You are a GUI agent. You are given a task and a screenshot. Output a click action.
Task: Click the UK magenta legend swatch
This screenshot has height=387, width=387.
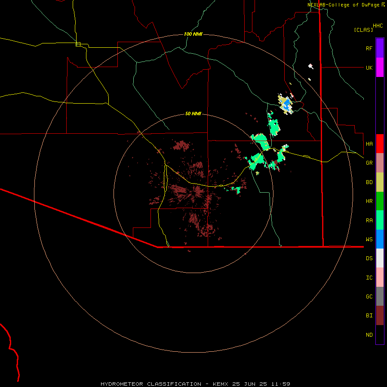click(x=380, y=68)
